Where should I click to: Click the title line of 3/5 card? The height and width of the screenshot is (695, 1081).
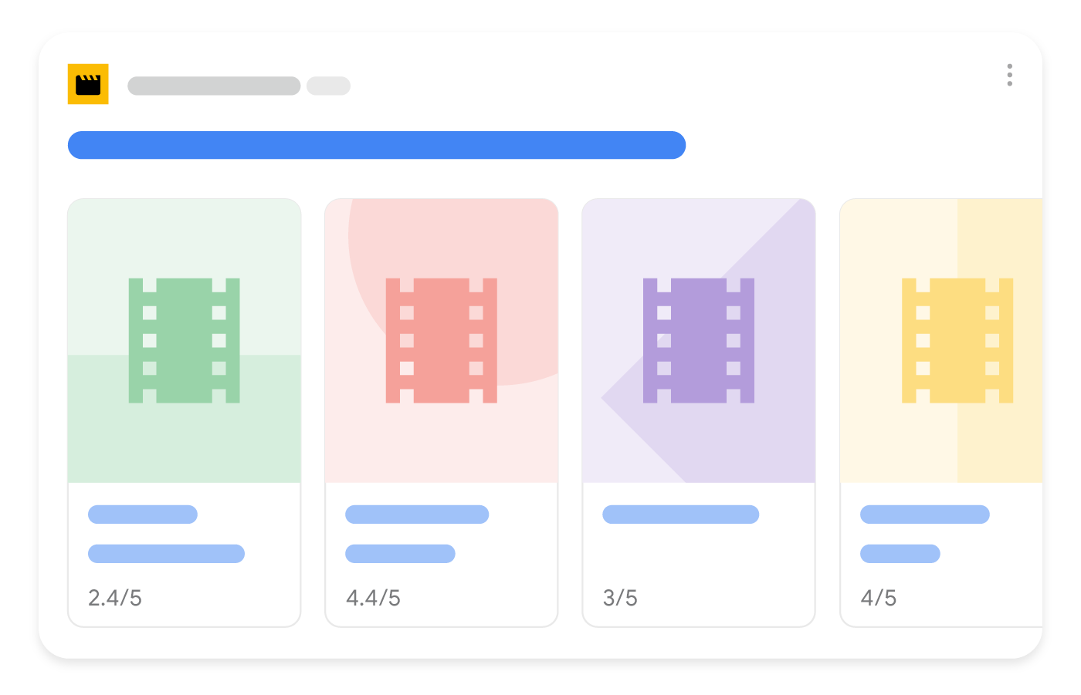(680, 515)
